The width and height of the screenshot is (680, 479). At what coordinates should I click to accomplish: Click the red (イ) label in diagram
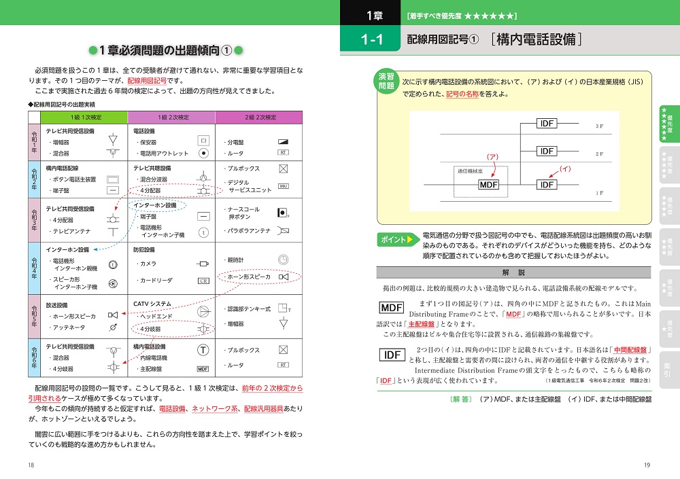565,168
